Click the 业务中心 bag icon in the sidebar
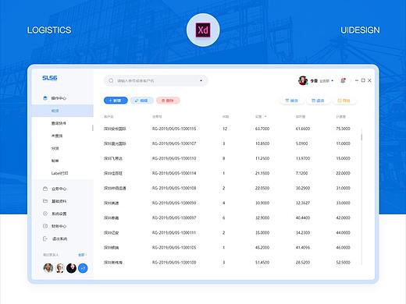 click(x=45, y=189)
